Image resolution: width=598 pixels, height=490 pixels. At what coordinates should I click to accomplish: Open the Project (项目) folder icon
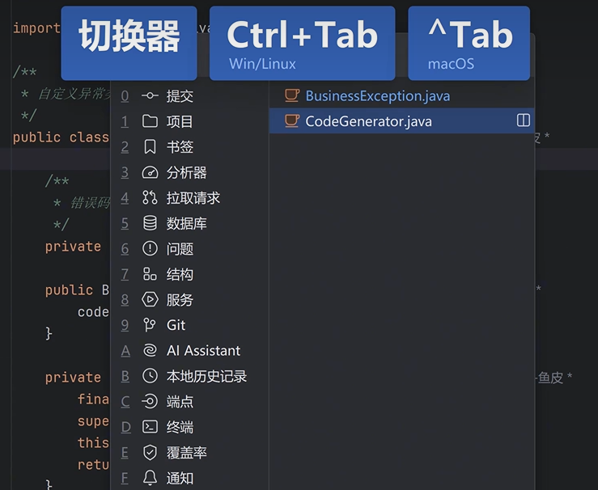tap(150, 122)
